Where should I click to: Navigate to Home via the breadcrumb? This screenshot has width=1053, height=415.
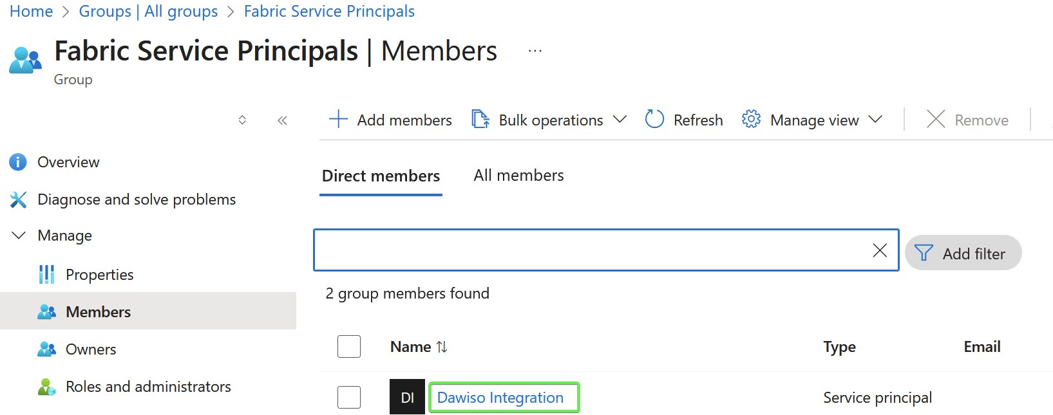pos(31,11)
